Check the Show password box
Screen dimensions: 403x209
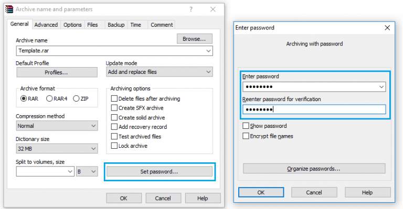(x=264, y=126)
